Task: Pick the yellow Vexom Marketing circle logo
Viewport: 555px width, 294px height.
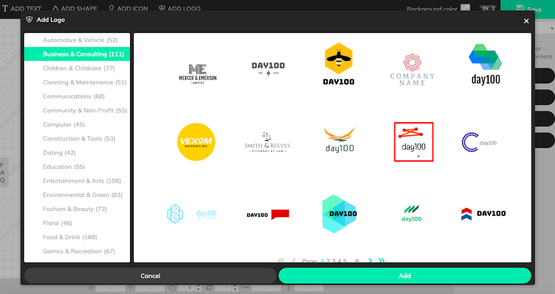Action: (196, 142)
